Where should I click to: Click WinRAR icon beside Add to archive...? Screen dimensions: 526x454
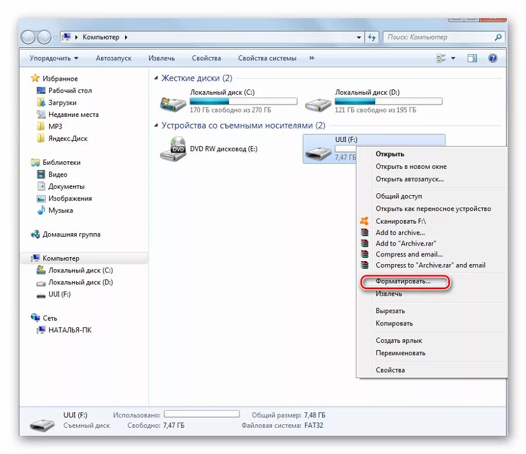coord(364,233)
